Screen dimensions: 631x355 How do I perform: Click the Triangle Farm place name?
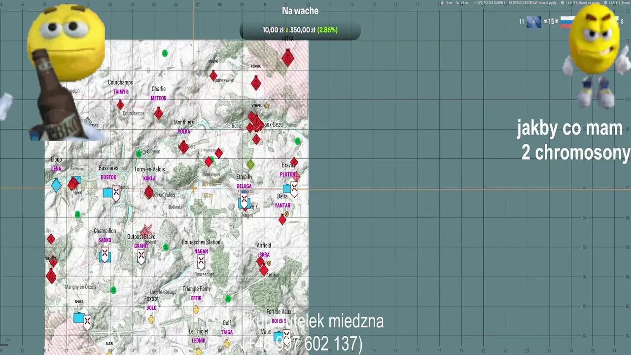click(x=196, y=289)
